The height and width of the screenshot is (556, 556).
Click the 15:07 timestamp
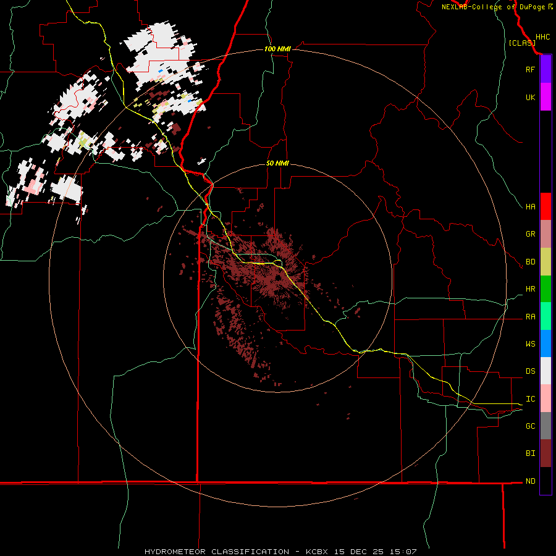click(x=403, y=552)
